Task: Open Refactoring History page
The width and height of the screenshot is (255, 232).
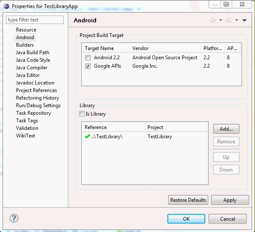Action: [x=38, y=98]
